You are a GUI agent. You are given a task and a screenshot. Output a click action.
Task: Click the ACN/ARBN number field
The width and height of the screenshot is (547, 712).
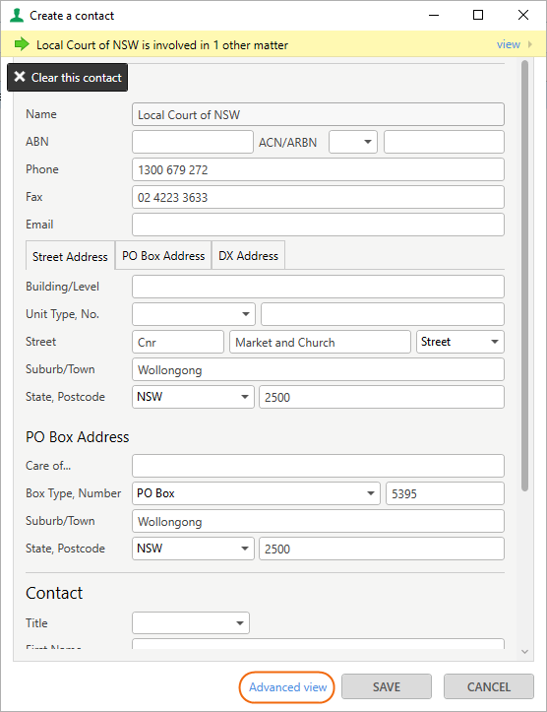click(444, 142)
